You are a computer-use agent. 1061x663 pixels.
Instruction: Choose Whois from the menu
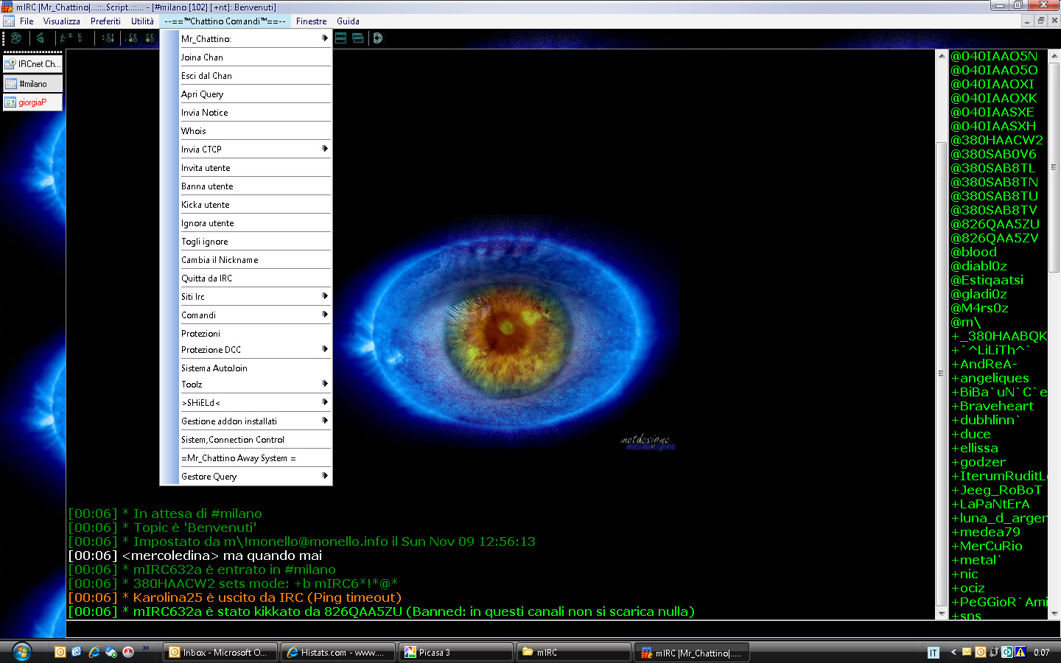coord(194,131)
